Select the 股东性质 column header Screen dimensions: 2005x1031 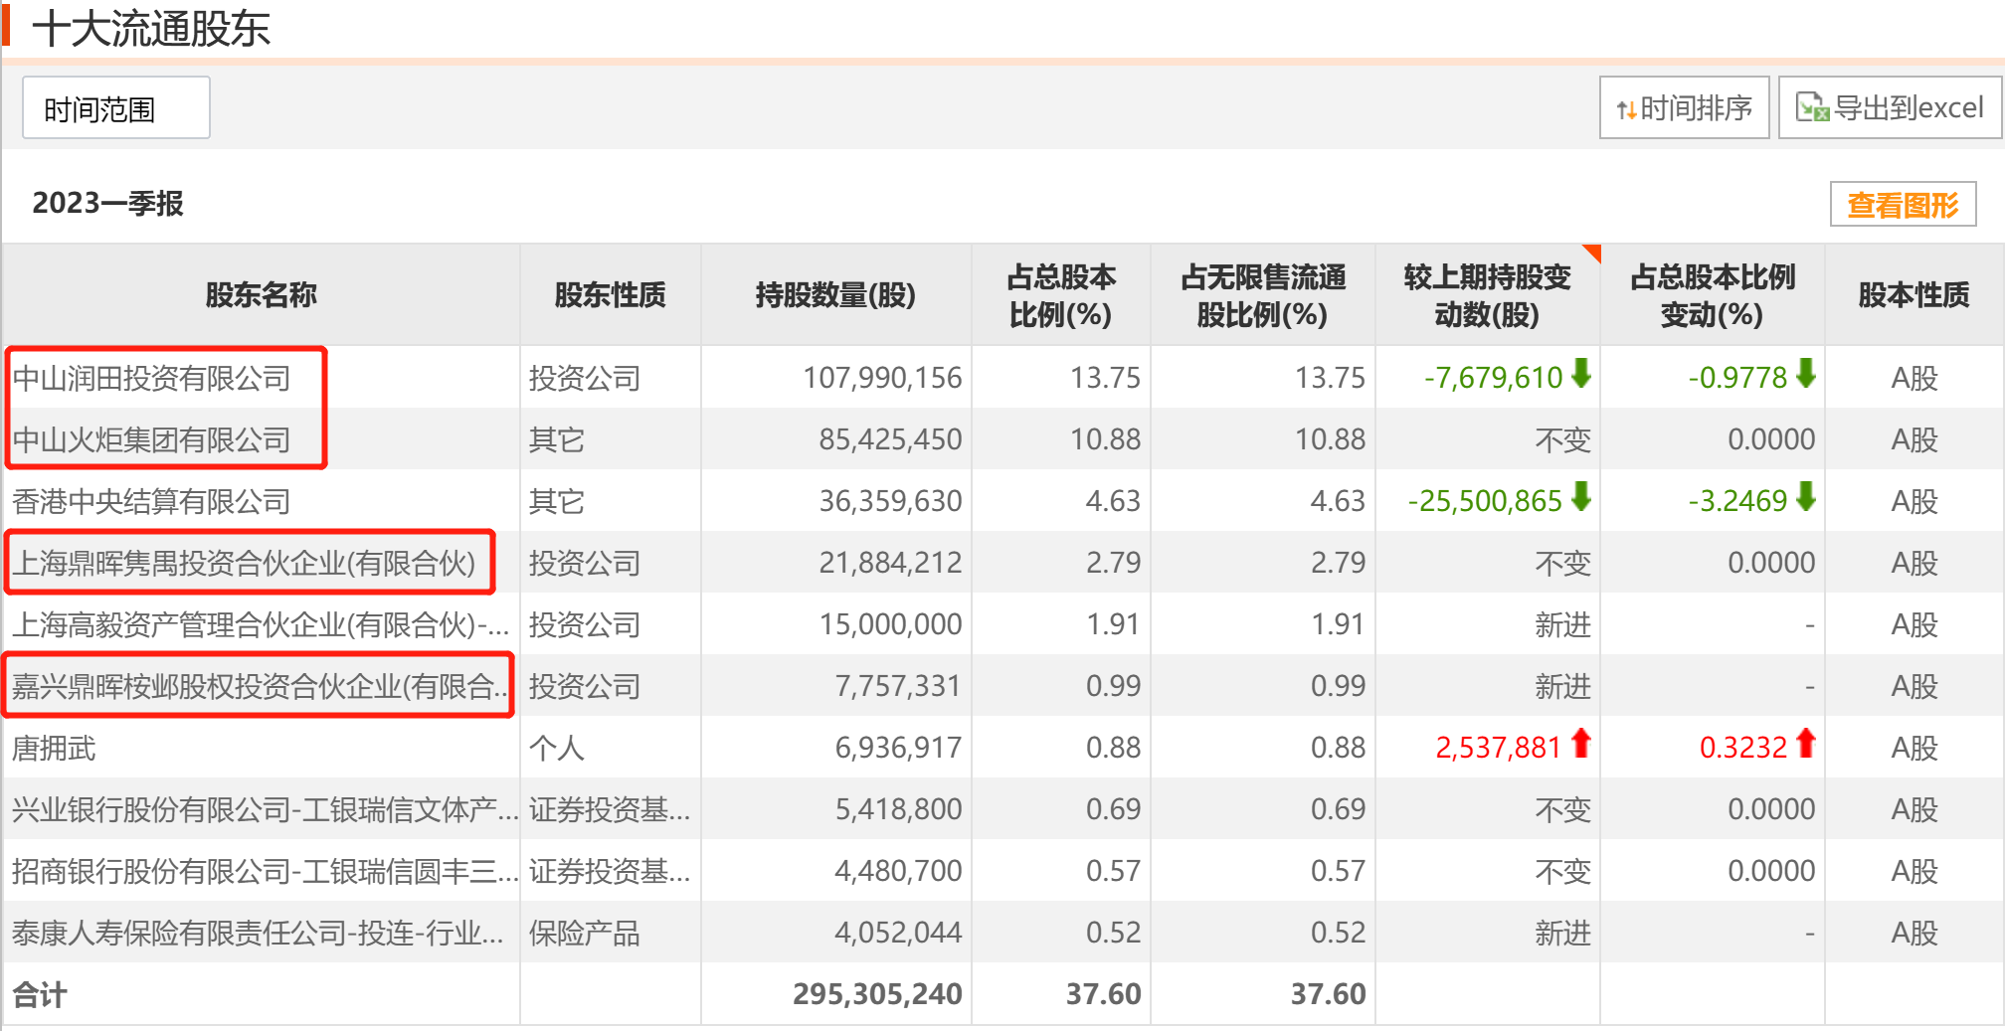click(x=610, y=294)
